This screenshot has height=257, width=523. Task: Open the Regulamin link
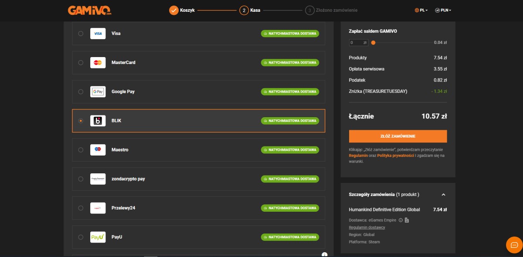[x=358, y=156]
